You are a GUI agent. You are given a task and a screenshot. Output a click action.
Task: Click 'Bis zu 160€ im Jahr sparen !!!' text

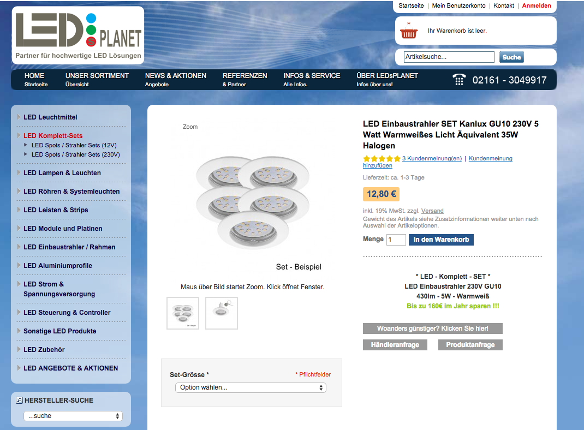452,306
